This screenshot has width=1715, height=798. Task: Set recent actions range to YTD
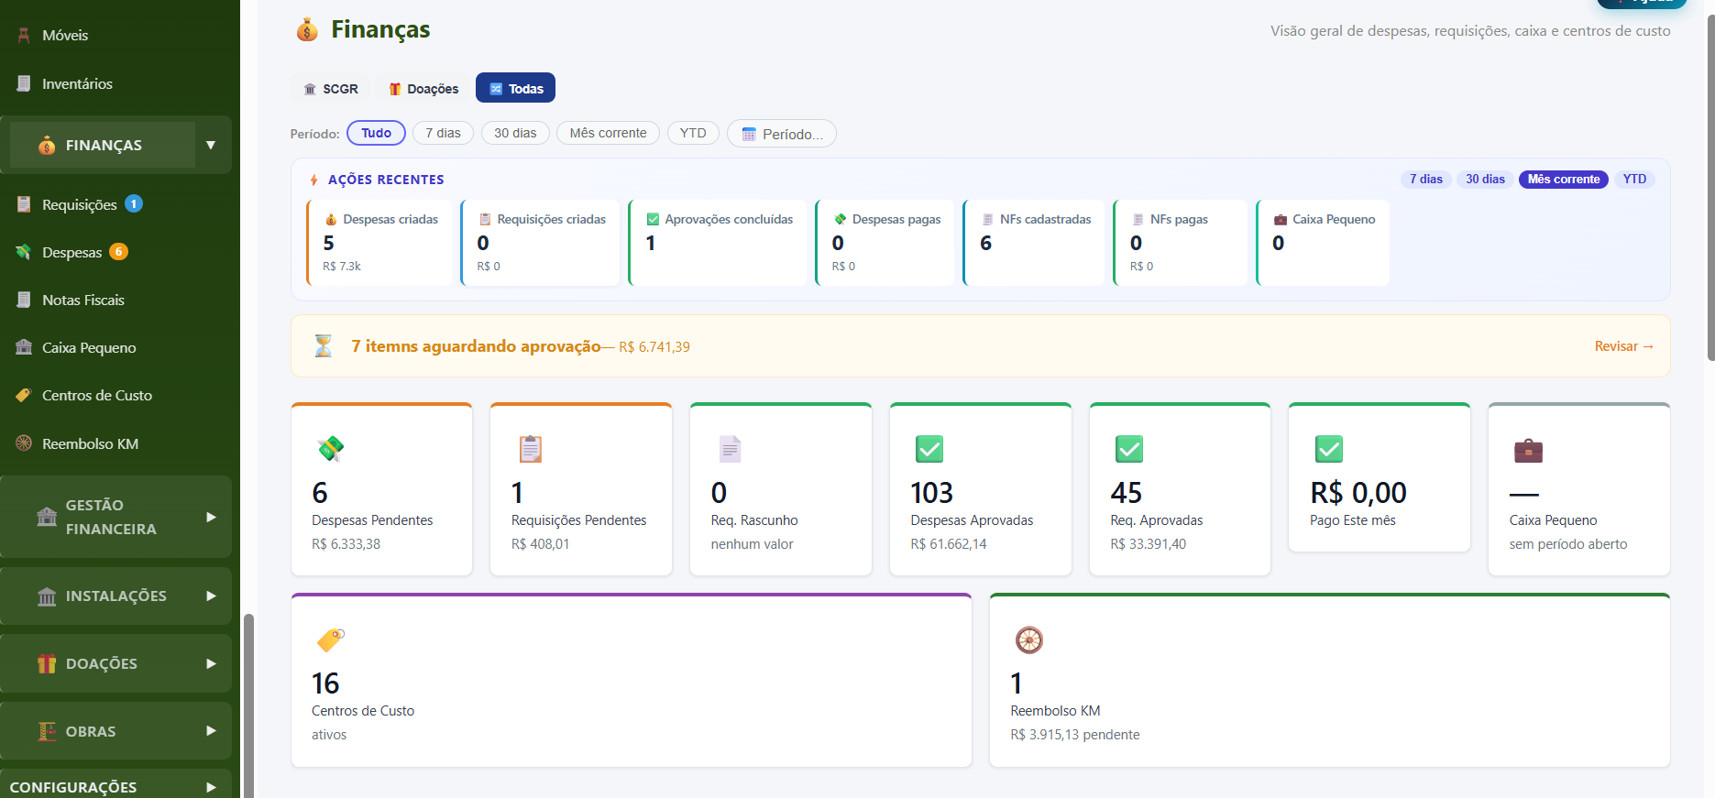pyautogui.click(x=1634, y=180)
